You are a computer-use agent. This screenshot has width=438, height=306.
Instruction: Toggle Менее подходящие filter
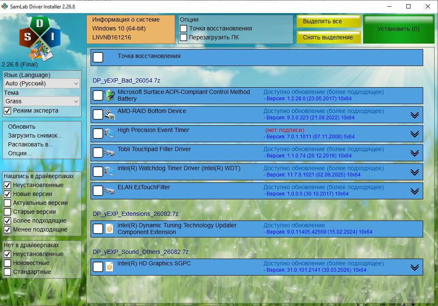tap(8, 230)
